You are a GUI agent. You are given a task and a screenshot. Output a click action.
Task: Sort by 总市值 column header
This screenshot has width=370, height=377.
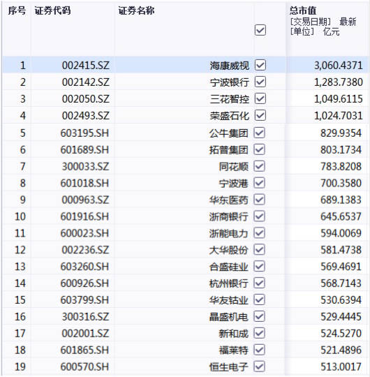(x=303, y=10)
